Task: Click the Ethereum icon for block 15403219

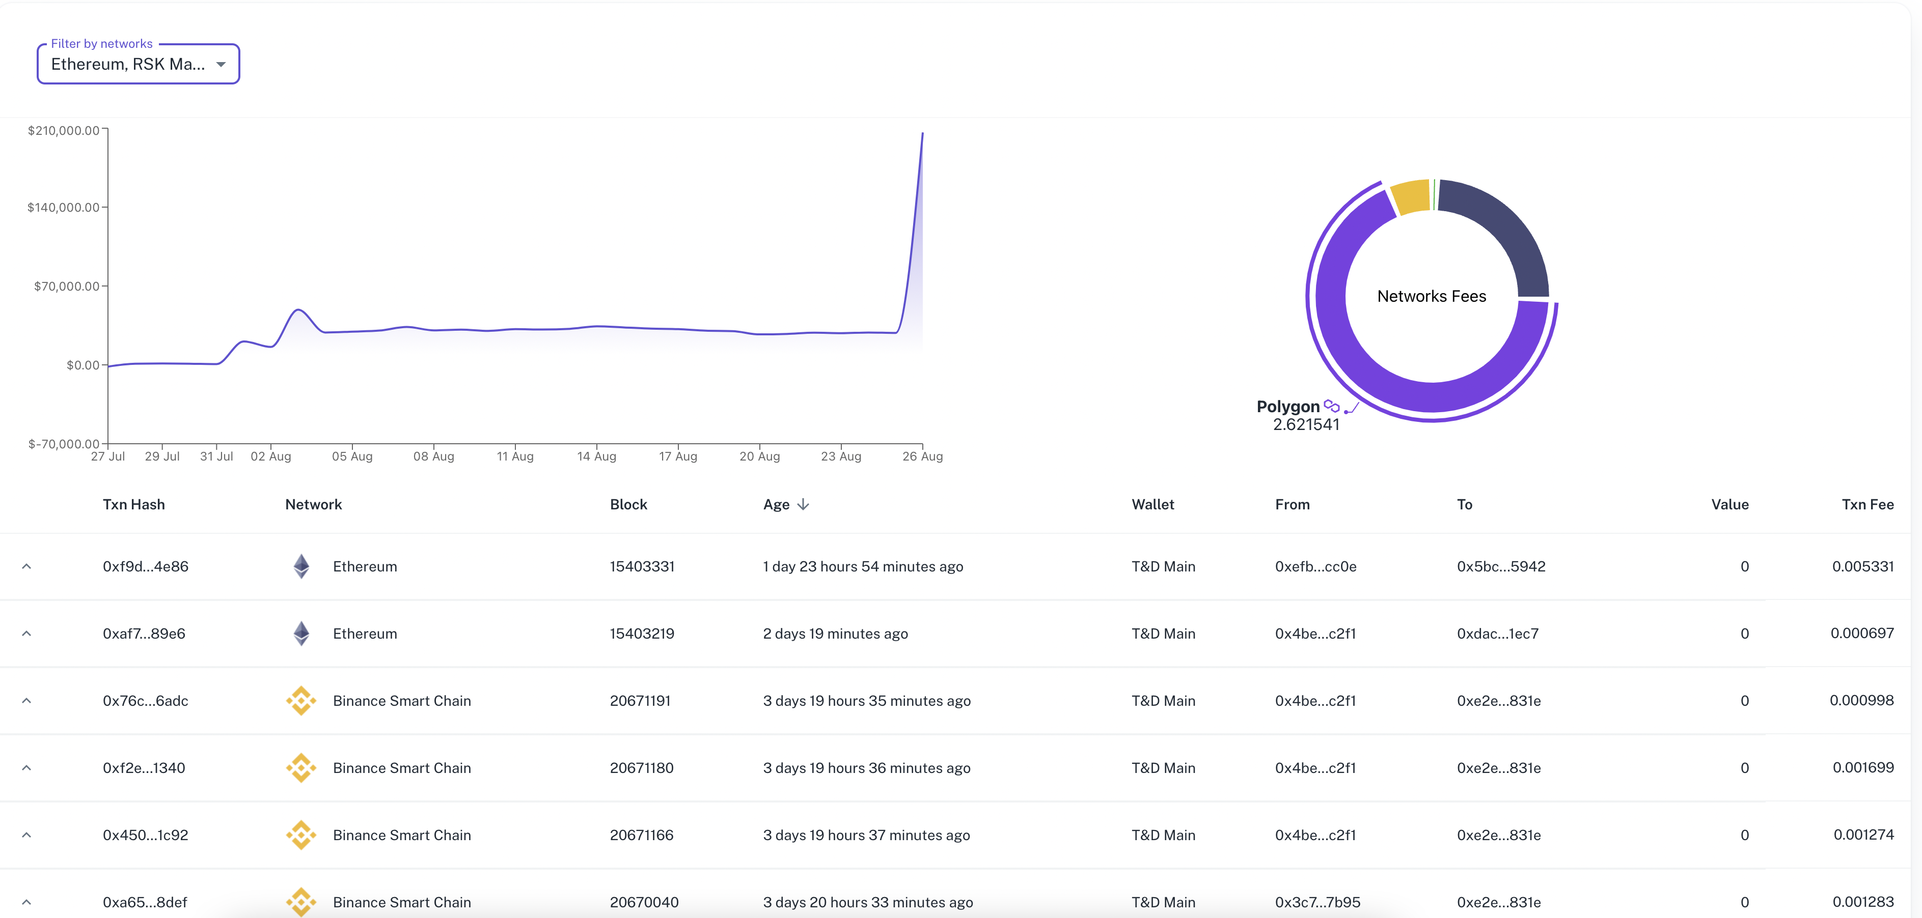Action: click(300, 633)
